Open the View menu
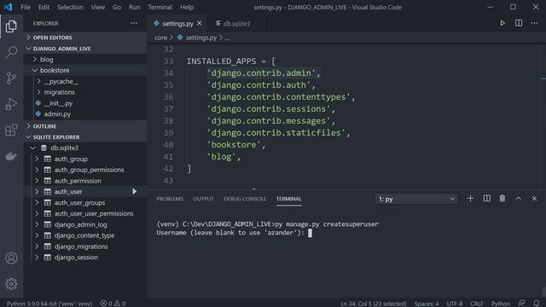Screen dimensions: 546x307 (x=98, y=7)
